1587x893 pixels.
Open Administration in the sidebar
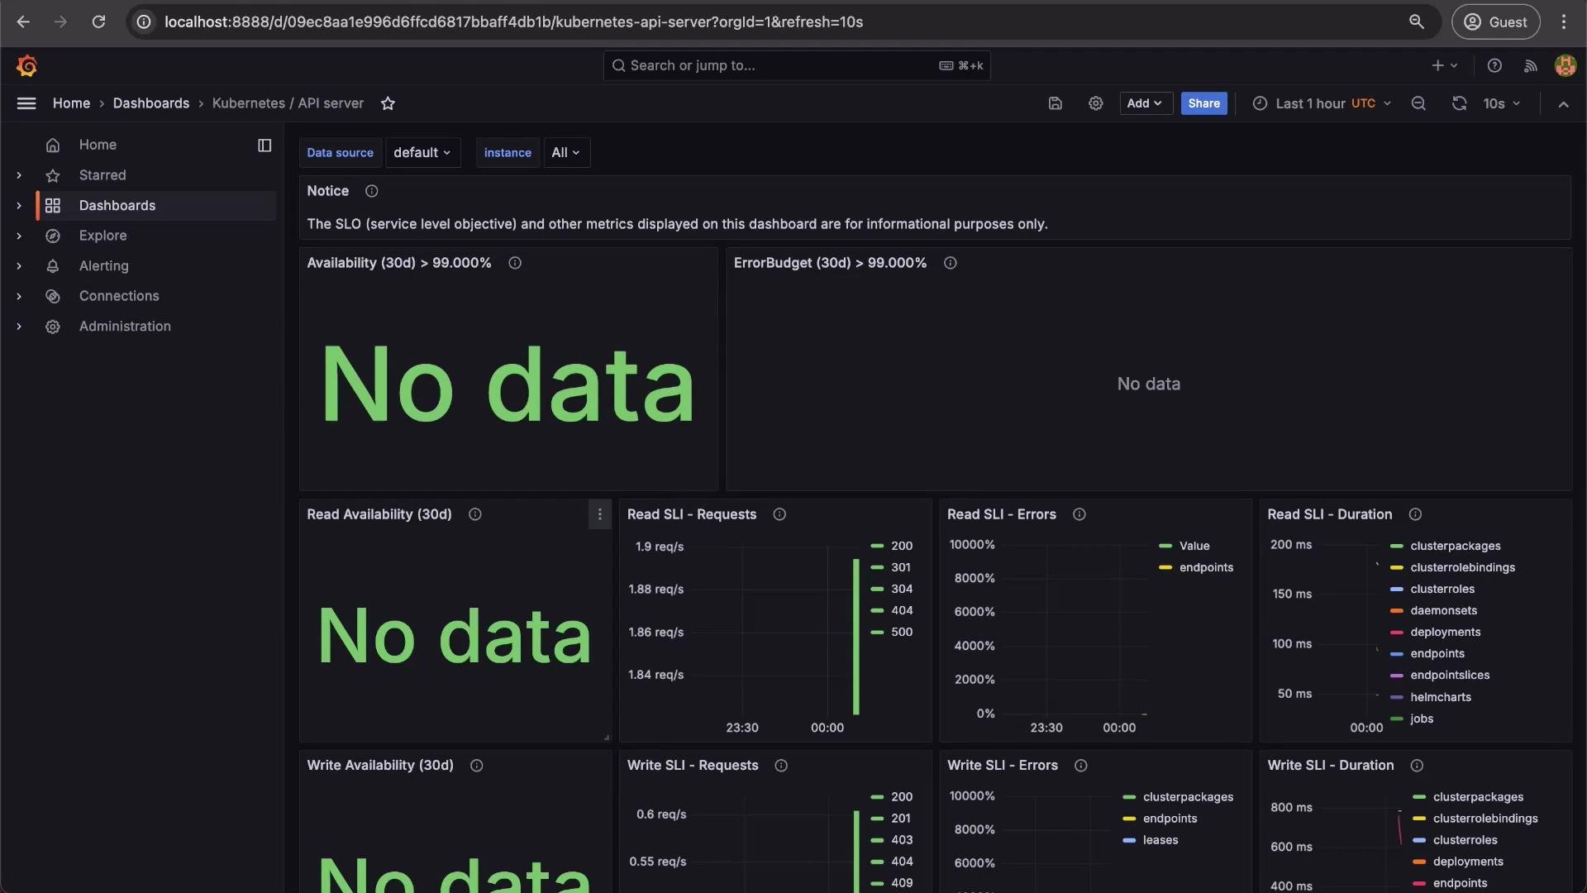click(125, 327)
